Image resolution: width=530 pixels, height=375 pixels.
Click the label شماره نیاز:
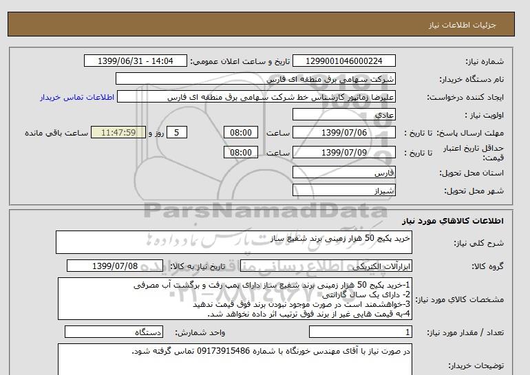click(485, 61)
